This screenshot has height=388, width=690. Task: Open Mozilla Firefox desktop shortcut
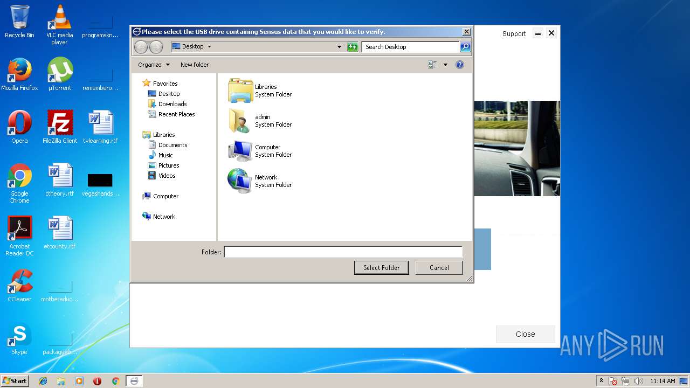pos(19,74)
